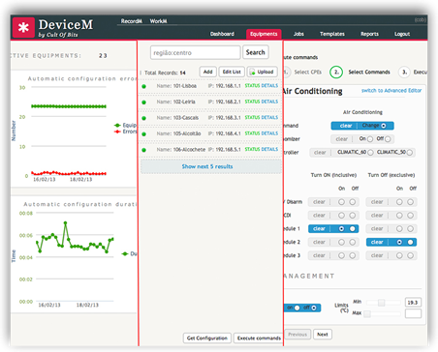Select Module 3 Turn ON On radio
This screenshot has height=352, width=438.
341,255
